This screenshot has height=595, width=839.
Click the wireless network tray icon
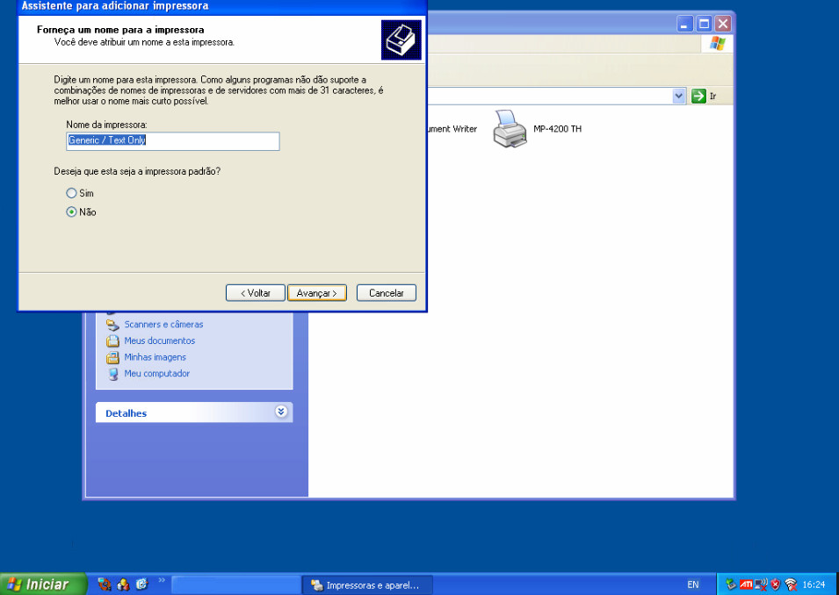tap(791, 584)
